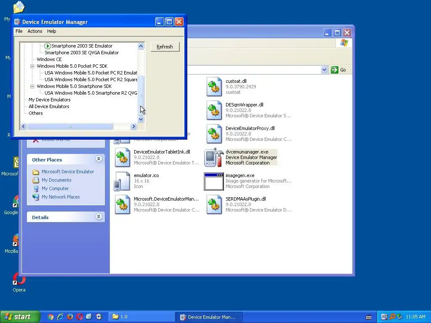
Task: Click Microsoft Device Emulator folder icon in sidebar
Action: pos(36,172)
